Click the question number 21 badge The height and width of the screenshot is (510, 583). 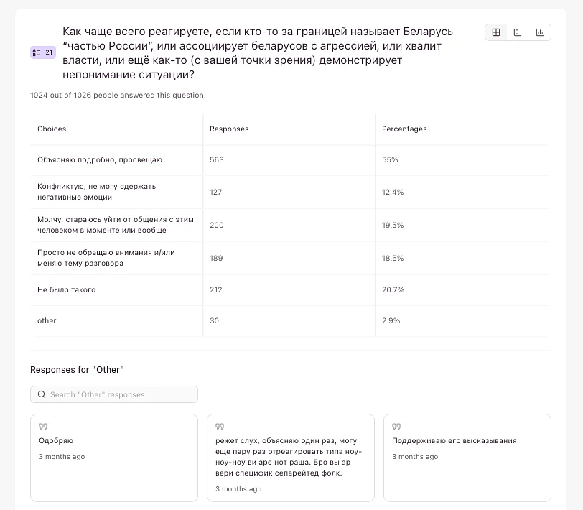click(43, 52)
